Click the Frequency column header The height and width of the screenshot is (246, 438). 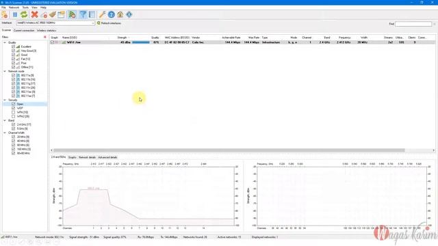[345, 38]
